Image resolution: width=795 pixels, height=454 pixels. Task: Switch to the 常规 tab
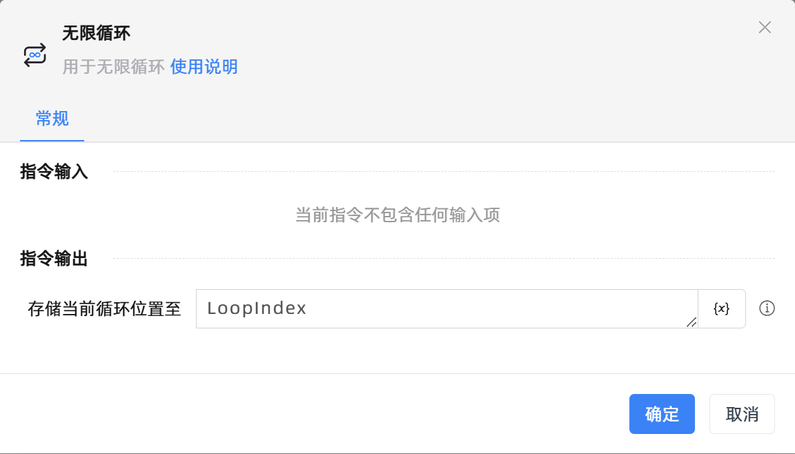point(52,119)
